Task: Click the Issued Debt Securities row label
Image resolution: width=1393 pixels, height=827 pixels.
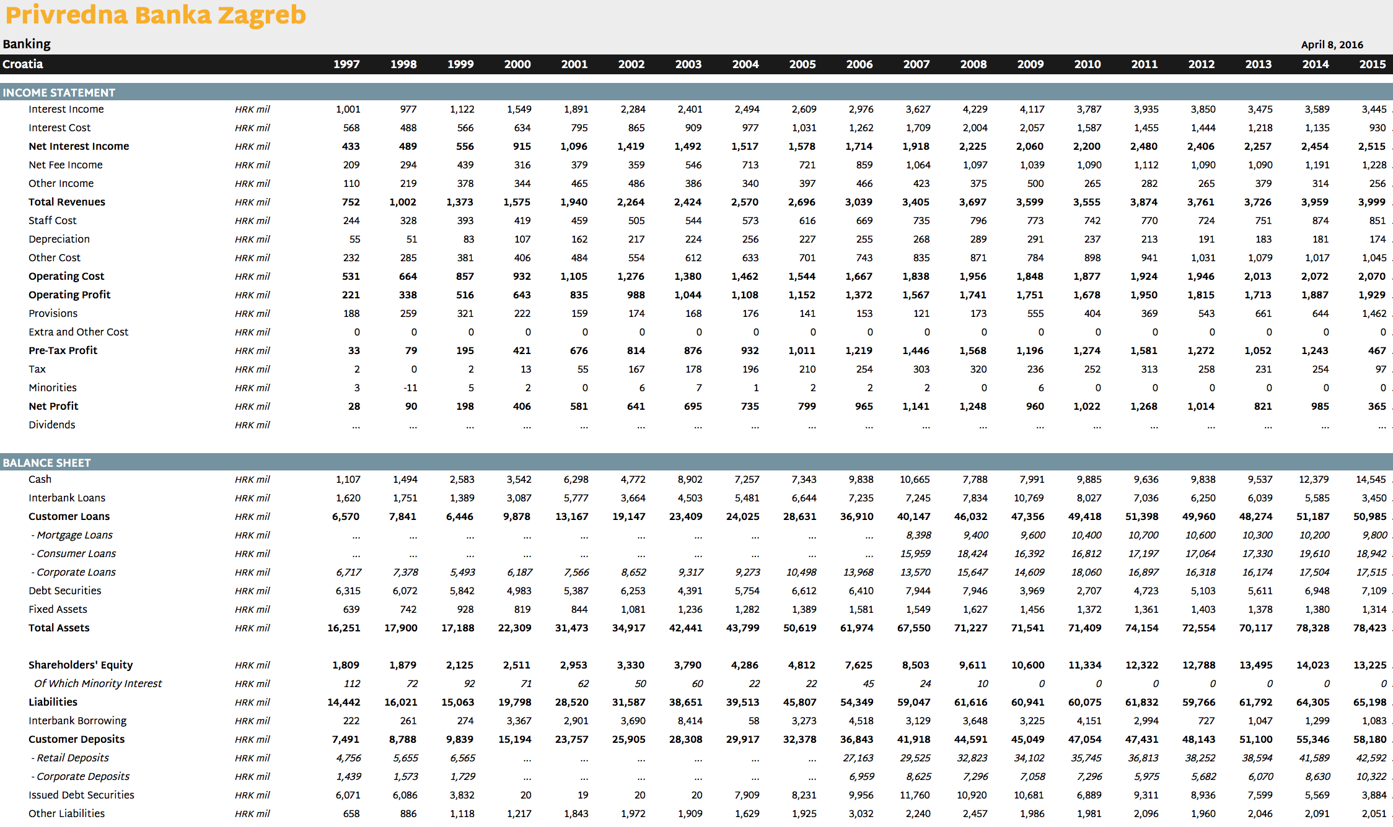Action: (81, 795)
